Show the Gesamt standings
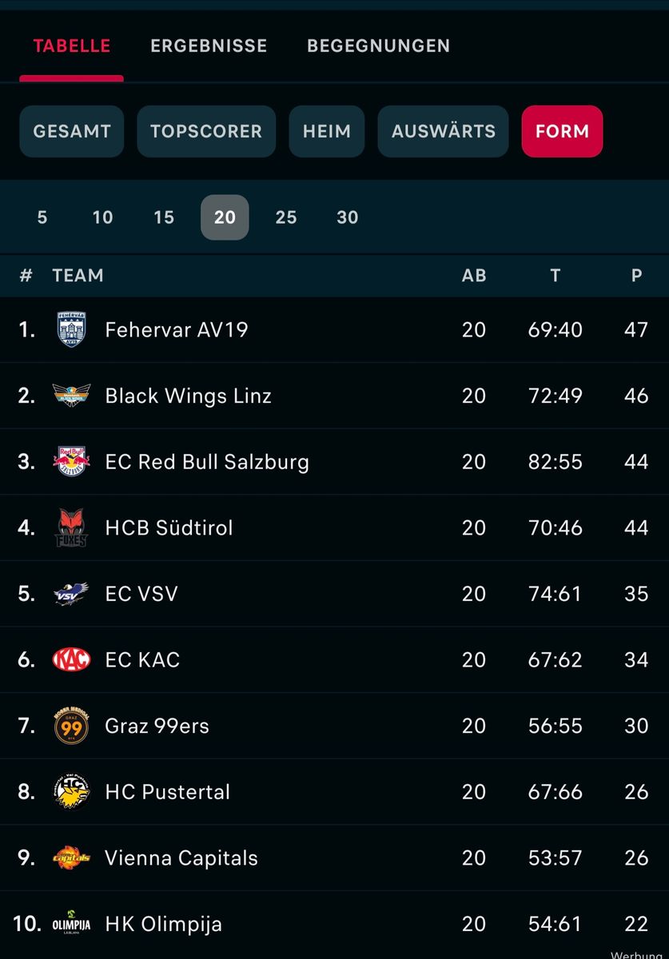The height and width of the screenshot is (959, 669). (x=72, y=131)
